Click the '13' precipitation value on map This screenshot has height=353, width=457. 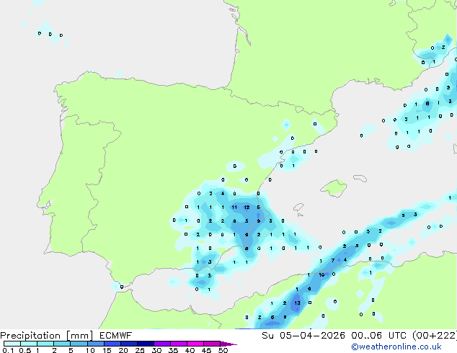(297, 303)
